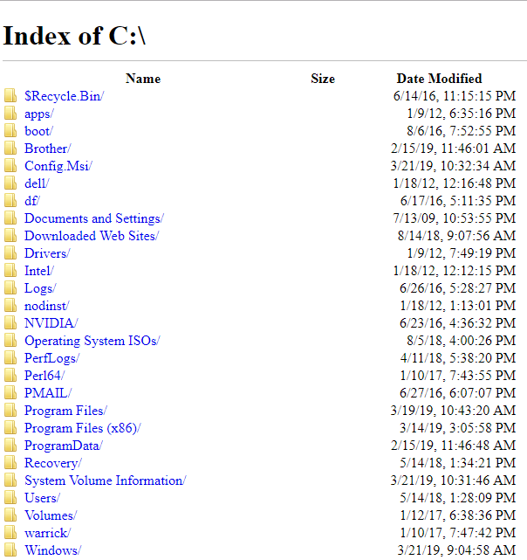The width and height of the screenshot is (527, 560).
Task: Click the Name column header
Action: (x=143, y=79)
